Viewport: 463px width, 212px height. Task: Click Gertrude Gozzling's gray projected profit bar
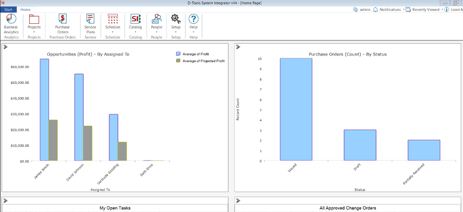point(122,152)
